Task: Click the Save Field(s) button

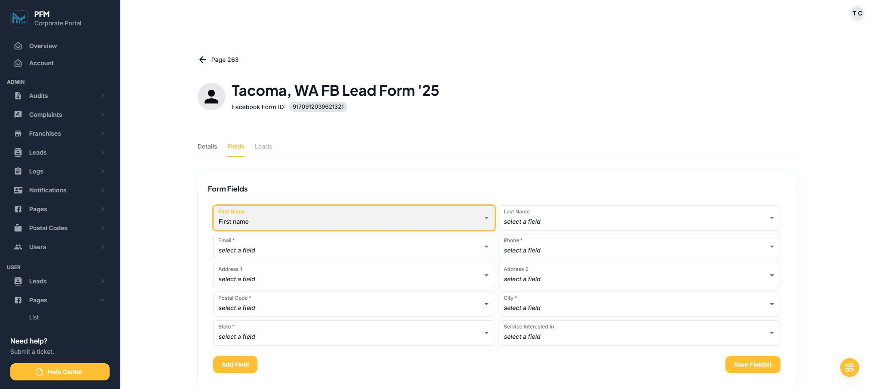Action: point(752,365)
